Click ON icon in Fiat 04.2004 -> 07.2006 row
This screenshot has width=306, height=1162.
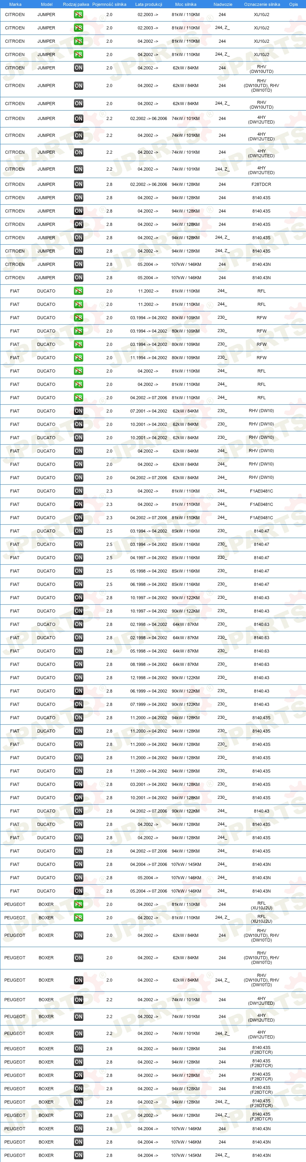point(78,864)
